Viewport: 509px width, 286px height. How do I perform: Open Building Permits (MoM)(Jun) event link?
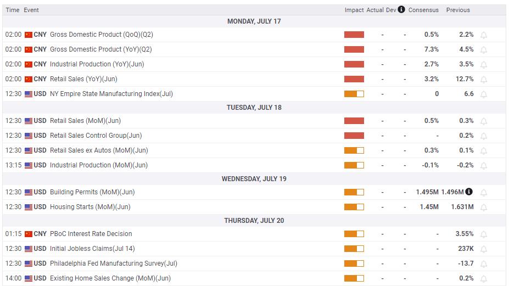click(x=92, y=192)
